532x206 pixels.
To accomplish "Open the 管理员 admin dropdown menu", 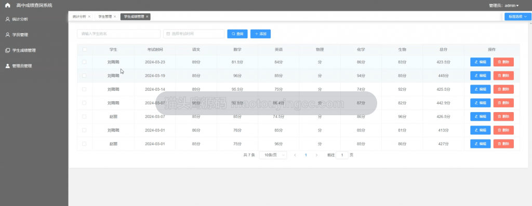I will (x=503, y=5).
